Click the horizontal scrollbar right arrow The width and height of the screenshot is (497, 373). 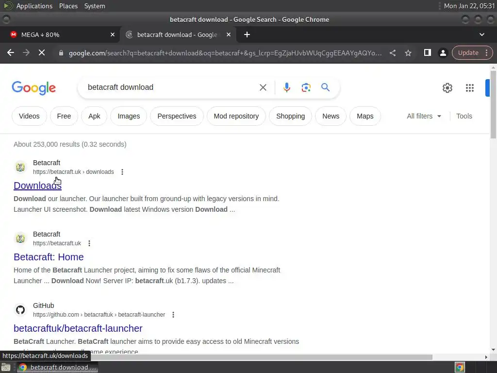[x=486, y=357]
